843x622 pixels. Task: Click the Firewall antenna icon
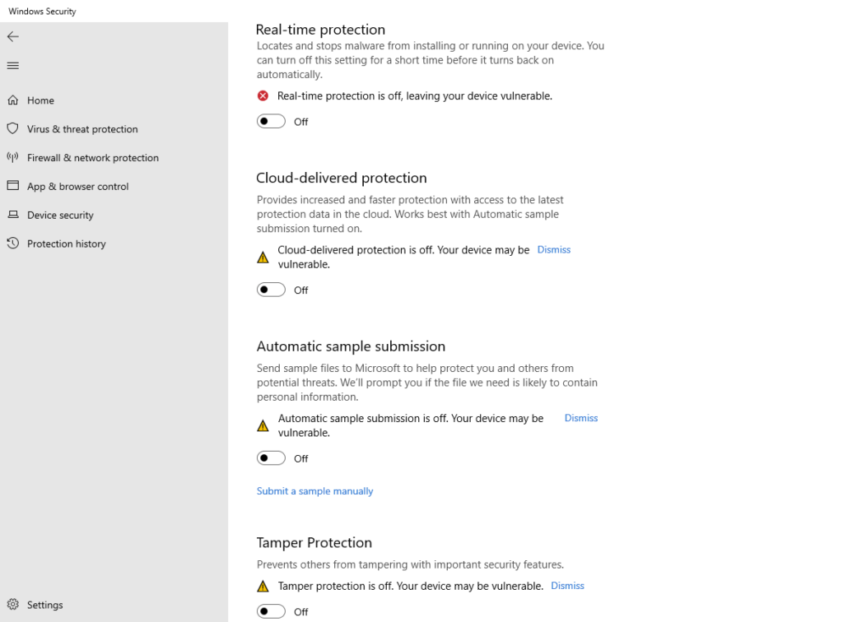tap(13, 157)
